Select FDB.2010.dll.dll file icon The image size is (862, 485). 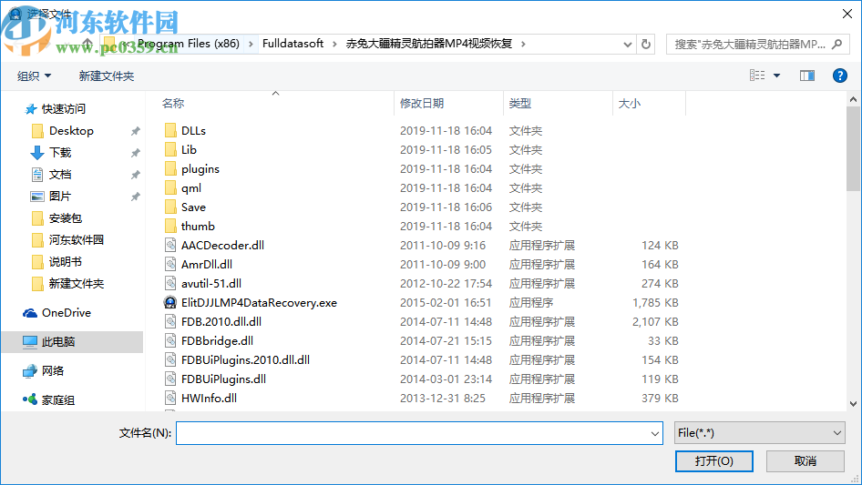pos(170,322)
